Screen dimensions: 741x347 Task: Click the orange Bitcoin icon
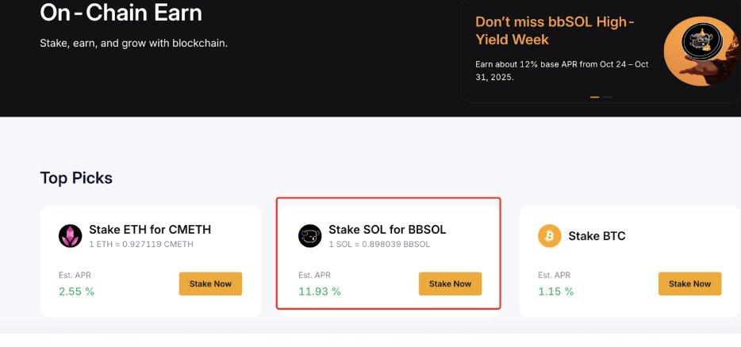tap(550, 236)
